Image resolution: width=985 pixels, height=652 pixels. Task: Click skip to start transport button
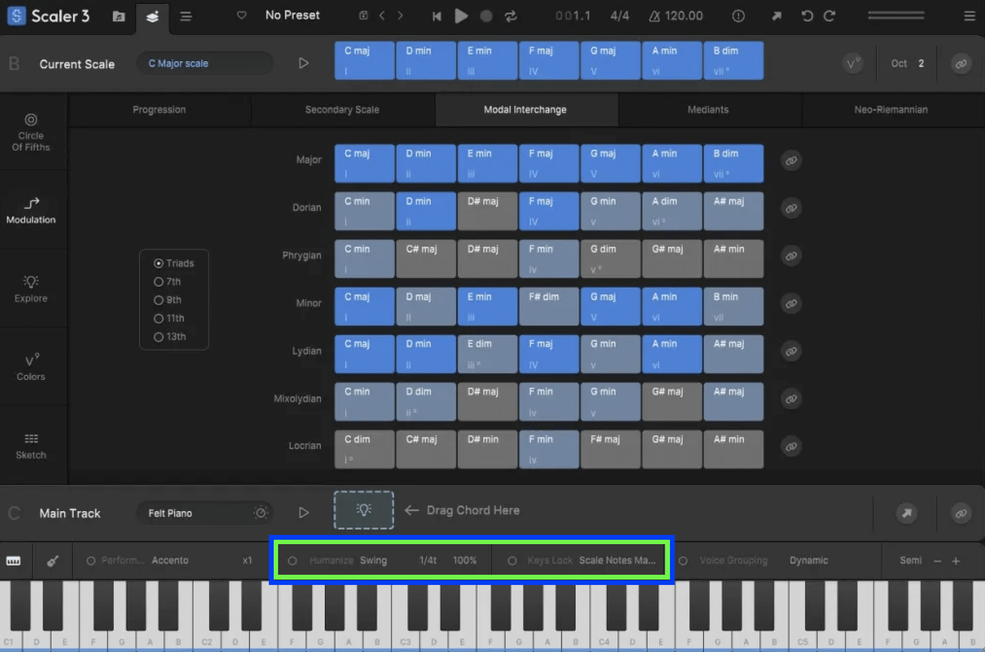(437, 17)
